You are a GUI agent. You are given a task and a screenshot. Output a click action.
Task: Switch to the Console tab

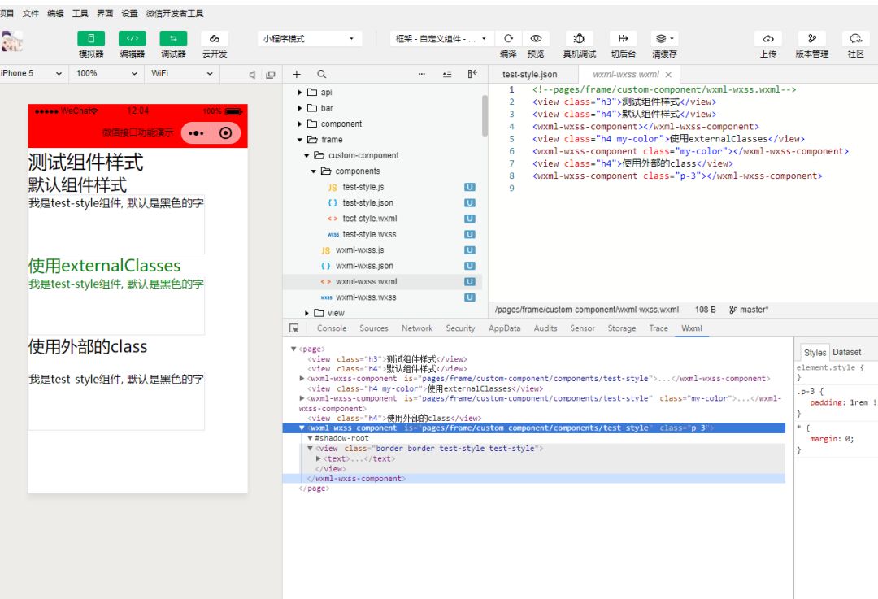point(332,328)
